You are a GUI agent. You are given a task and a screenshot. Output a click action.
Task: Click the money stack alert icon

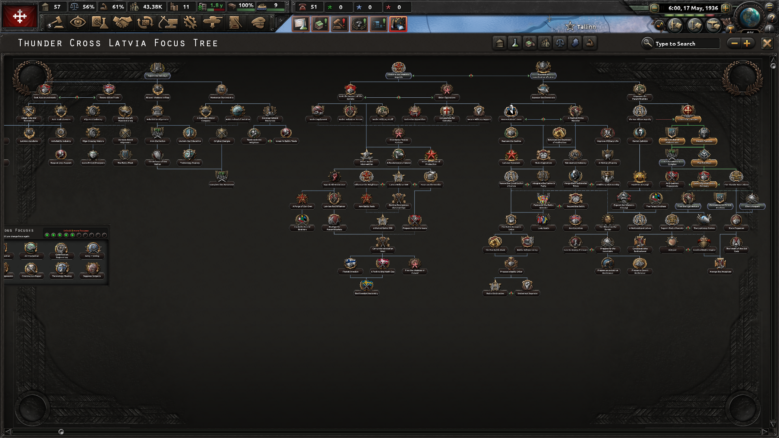tap(320, 24)
